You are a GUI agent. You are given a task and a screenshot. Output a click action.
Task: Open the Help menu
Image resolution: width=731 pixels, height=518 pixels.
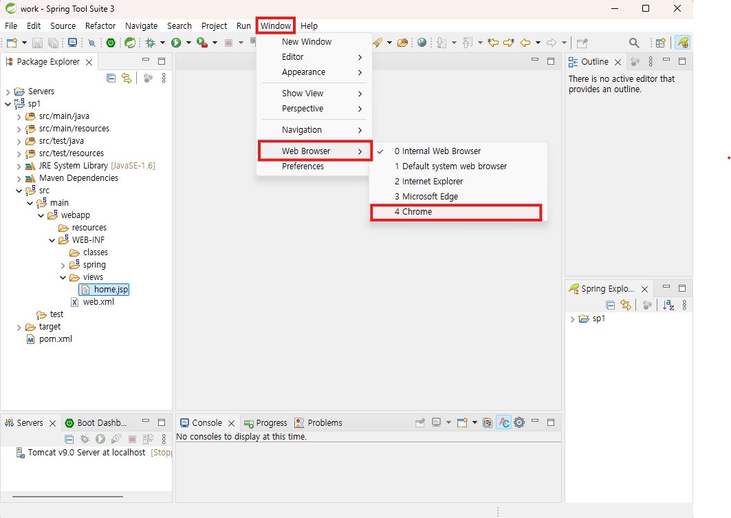(309, 26)
